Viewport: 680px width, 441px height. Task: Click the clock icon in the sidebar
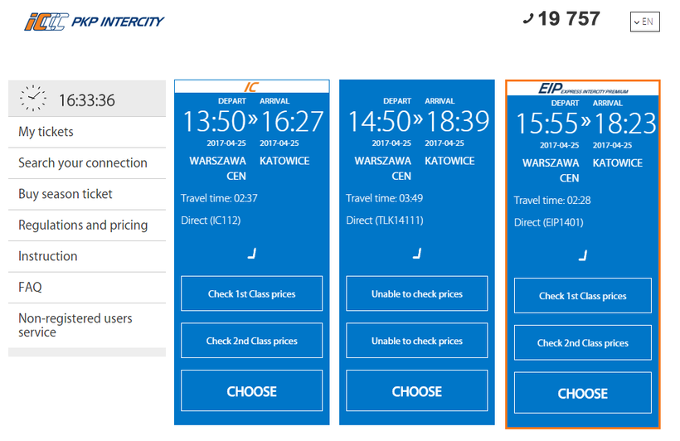point(32,99)
